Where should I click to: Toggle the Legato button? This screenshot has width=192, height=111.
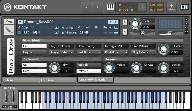(x=34, y=52)
